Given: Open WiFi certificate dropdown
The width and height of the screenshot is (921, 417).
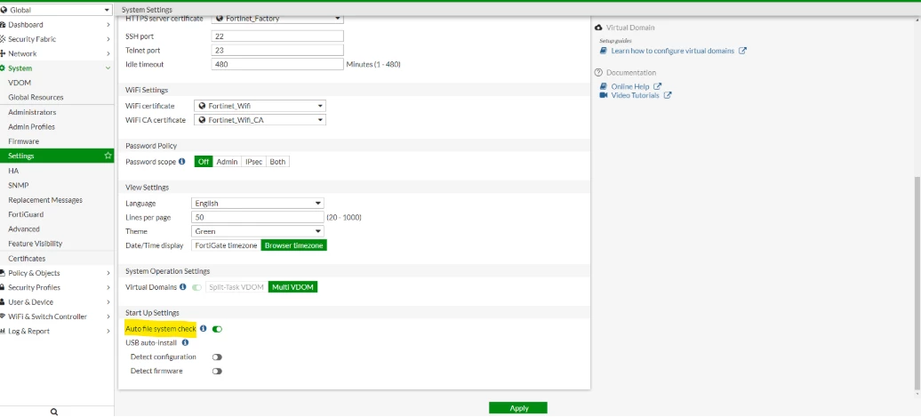Looking at the screenshot, I should 260,106.
